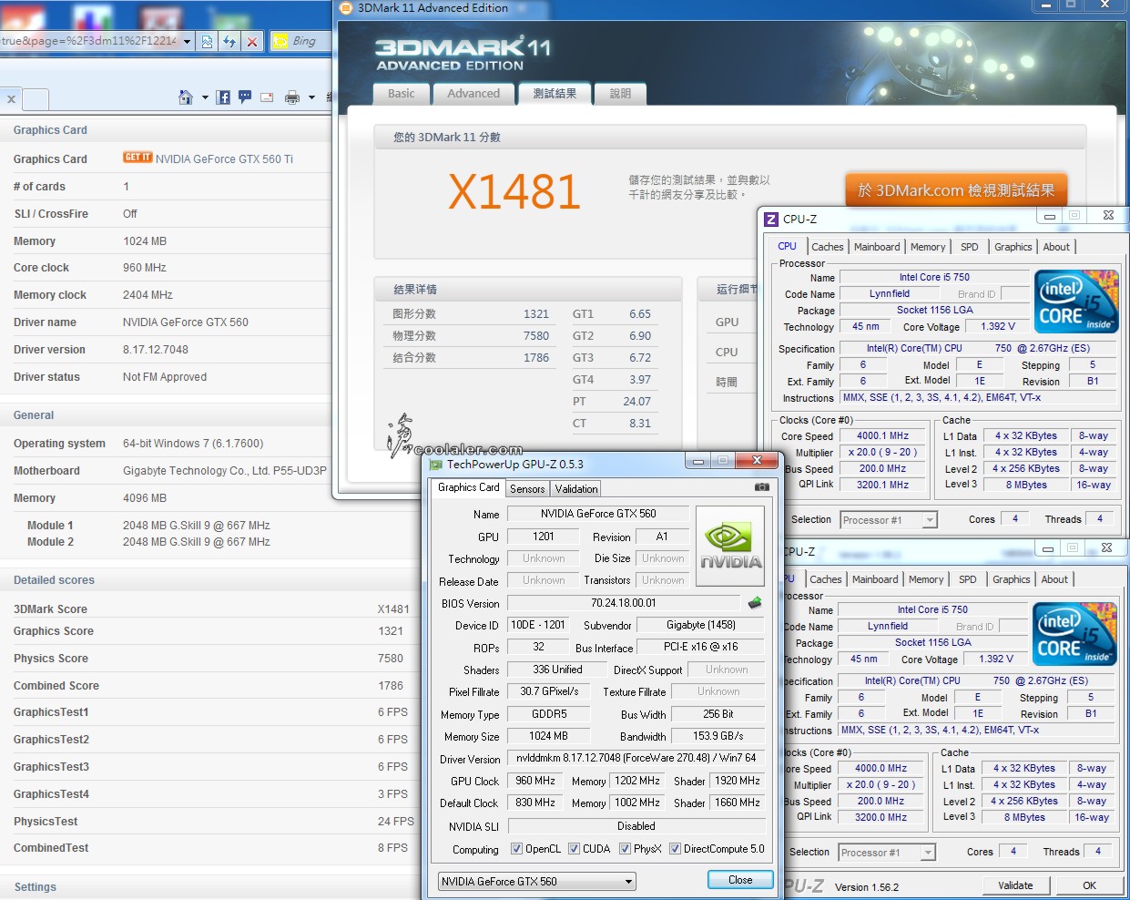Image resolution: width=1130 pixels, height=900 pixels.
Task: Select the CPU tab in upper CPU-Z window
Action: (788, 246)
